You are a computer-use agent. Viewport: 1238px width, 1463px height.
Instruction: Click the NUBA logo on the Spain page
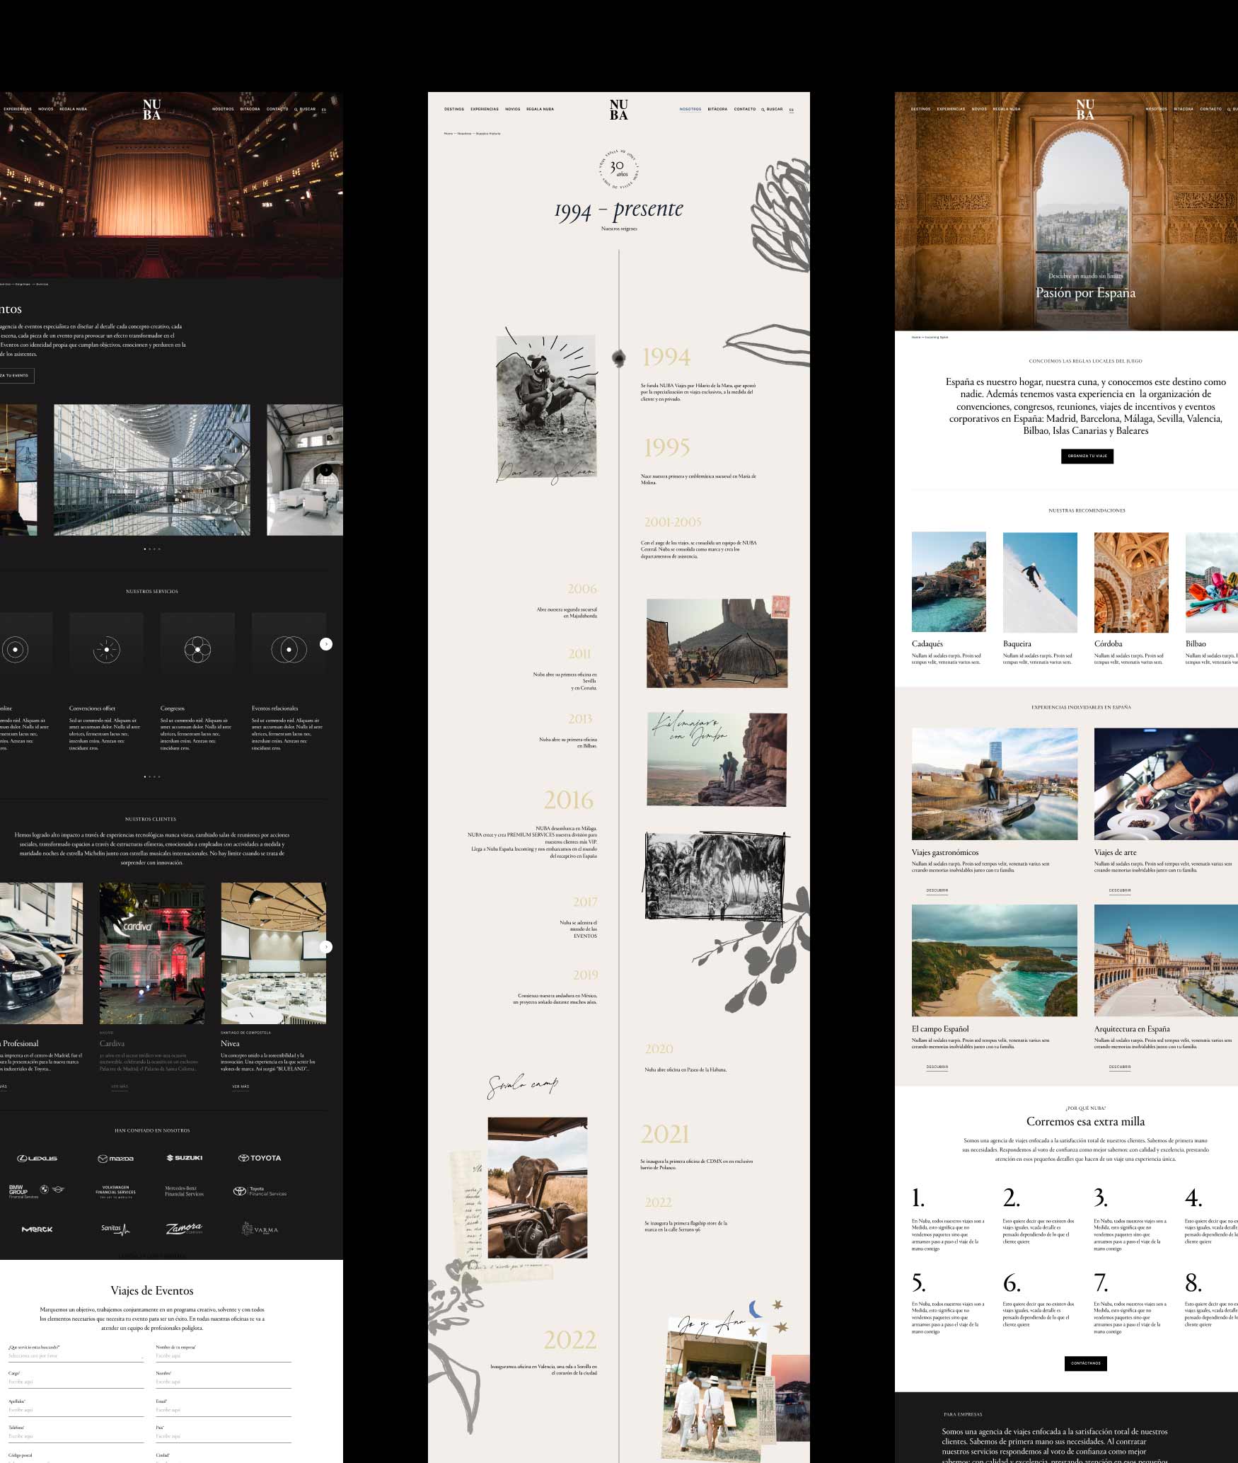[x=1085, y=110]
